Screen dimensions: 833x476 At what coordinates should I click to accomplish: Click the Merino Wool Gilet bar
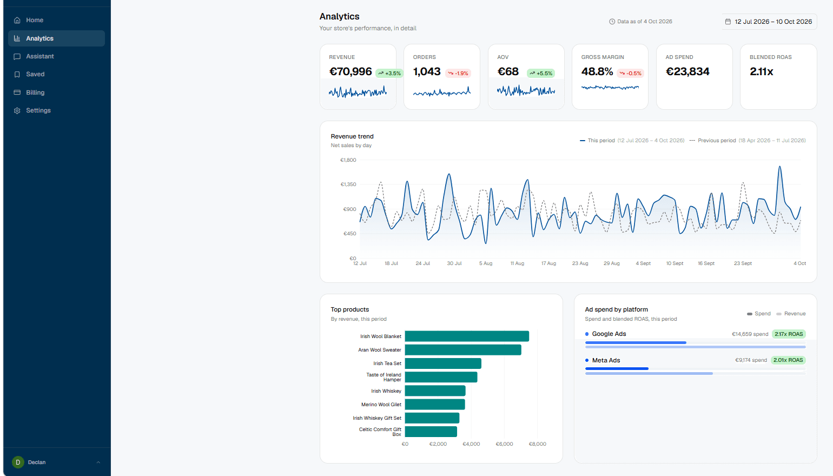coord(435,405)
